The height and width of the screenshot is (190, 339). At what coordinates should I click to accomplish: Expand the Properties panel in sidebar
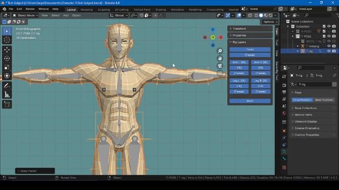click(x=250, y=35)
